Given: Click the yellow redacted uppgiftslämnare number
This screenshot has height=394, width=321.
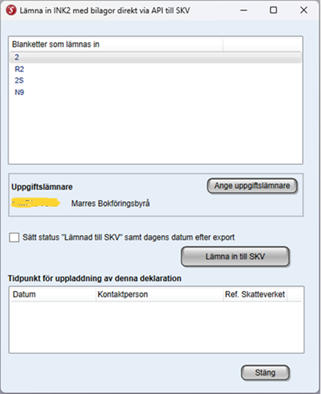Looking at the screenshot, I should 36,202.
